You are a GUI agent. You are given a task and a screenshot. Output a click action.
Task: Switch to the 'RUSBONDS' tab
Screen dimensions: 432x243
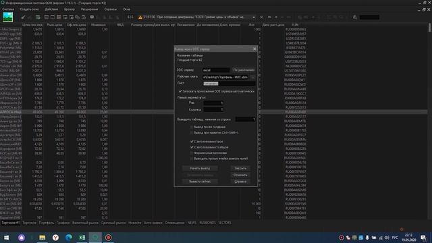coord(207,223)
